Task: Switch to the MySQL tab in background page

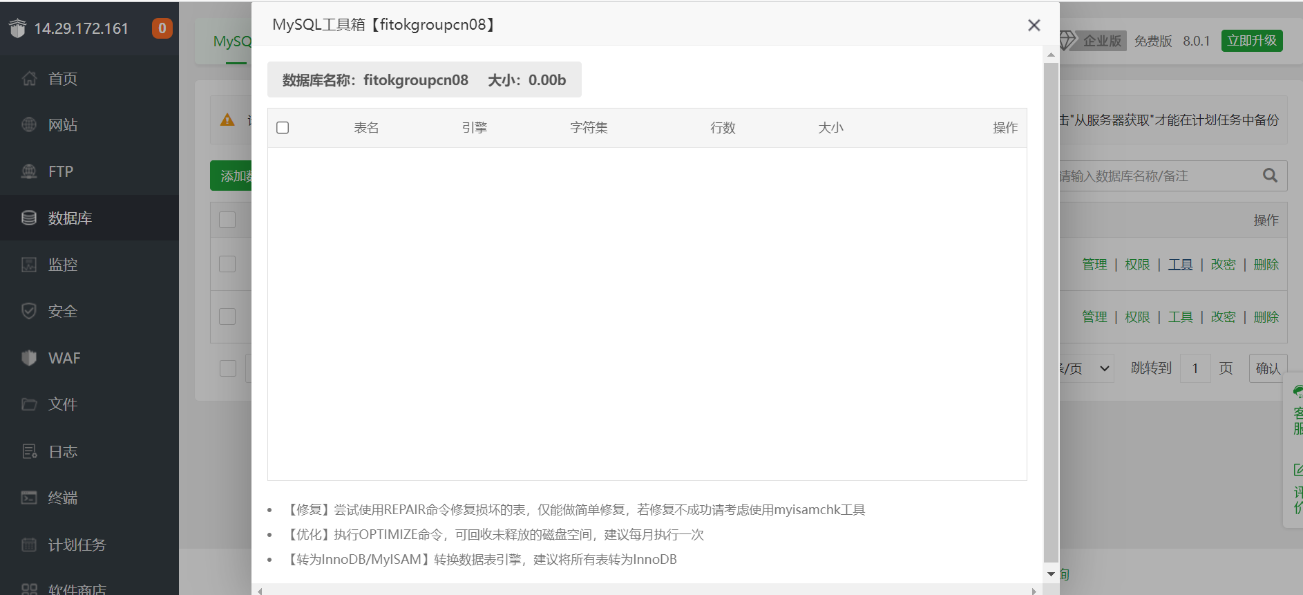Action: coord(232,41)
